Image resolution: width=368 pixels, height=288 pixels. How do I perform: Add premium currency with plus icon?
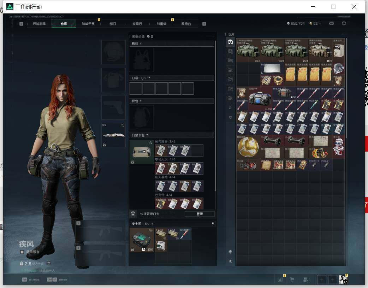(320, 23)
